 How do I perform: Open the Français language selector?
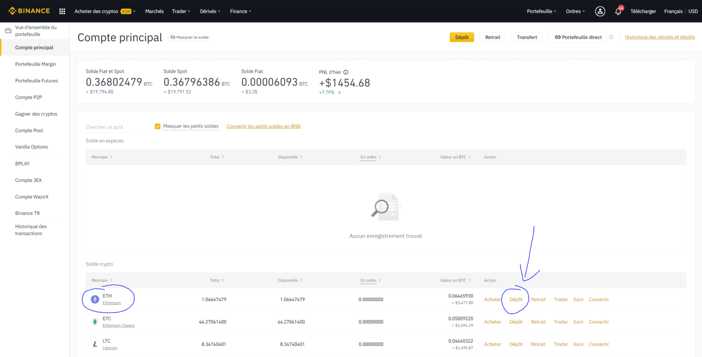click(673, 11)
